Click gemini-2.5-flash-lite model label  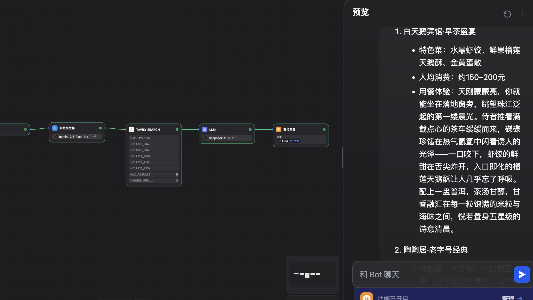(73, 136)
